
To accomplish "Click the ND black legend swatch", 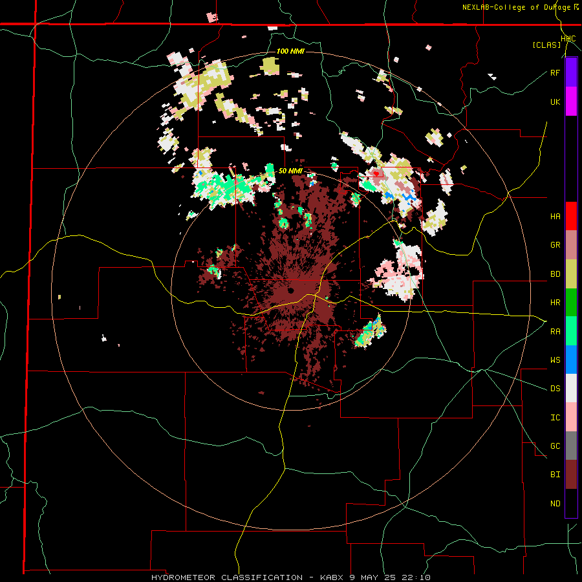I will pos(571,503).
